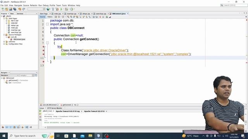Expand the Configuration Files tree node
The height and width of the screenshot is (139, 248).
4,44
